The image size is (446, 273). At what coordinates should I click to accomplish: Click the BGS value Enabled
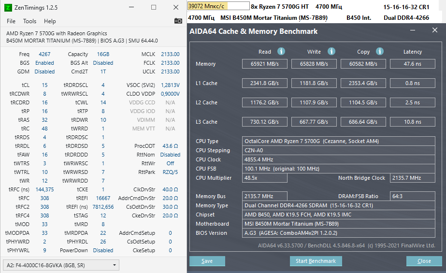click(44, 63)
